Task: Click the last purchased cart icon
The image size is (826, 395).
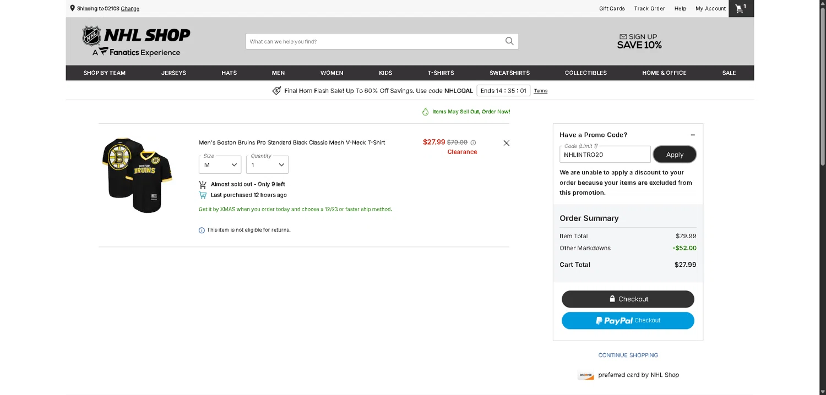Action: point(203,195)
